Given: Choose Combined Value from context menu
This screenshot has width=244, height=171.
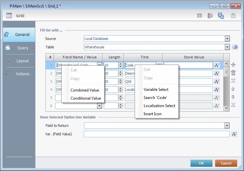Looking at the screenshot, I should (85, 90).
